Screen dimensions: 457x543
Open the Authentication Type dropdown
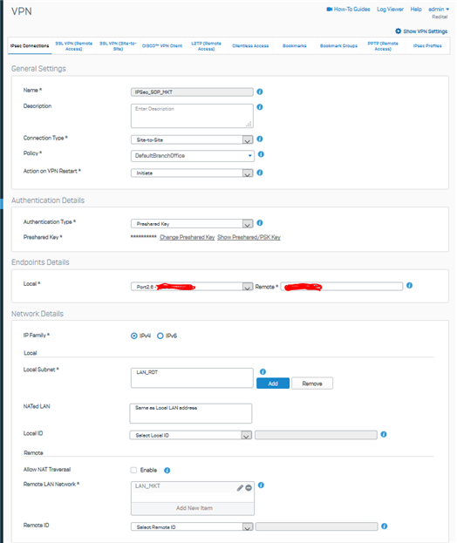[x=192, y=224]
